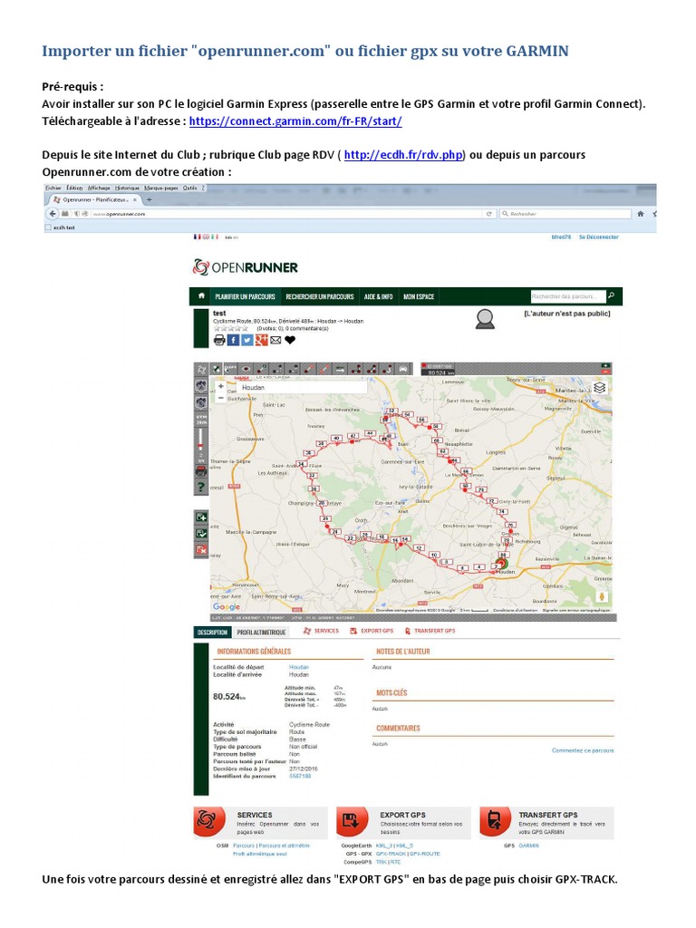Open the browser Historique menu
This screenshot has height=928, width=696.
(x=126, y=188)
